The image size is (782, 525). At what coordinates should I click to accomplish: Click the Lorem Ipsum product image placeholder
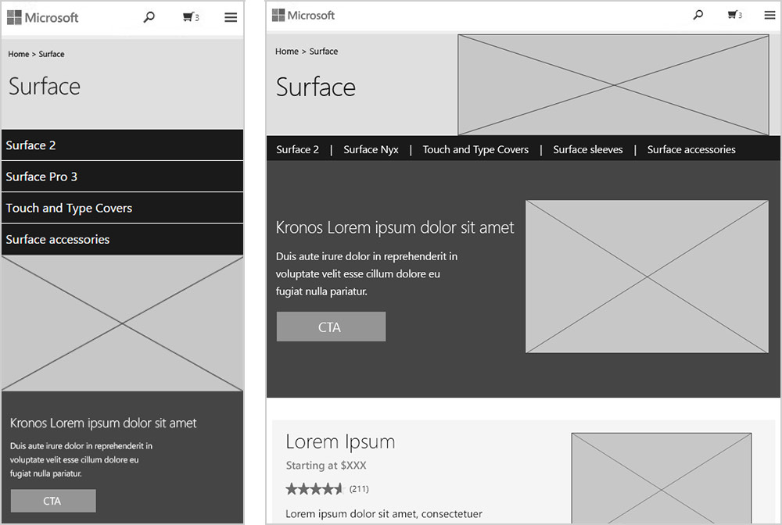pos(662,478)
